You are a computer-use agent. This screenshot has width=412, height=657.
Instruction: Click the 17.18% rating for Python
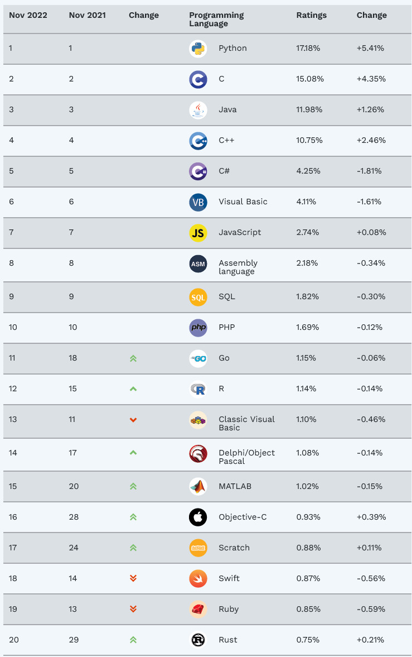point(308,49)
